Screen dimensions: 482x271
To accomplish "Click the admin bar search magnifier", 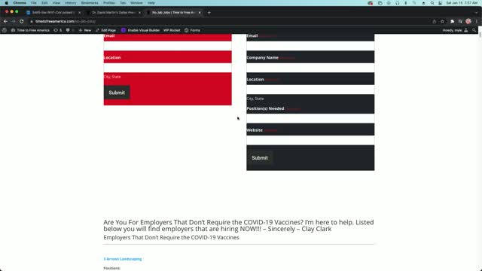I will [x=474, y=30].
